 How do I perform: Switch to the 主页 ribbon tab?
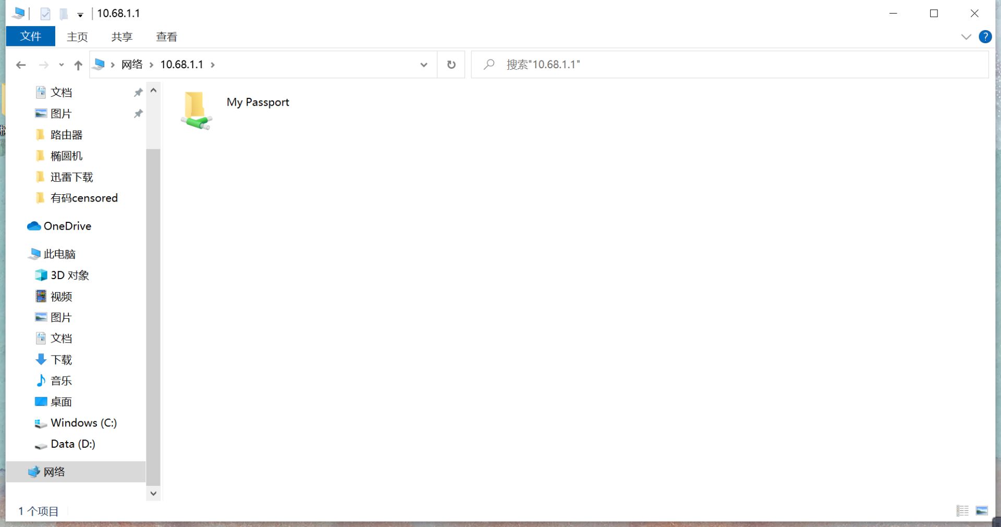click(x=77, y=37)
